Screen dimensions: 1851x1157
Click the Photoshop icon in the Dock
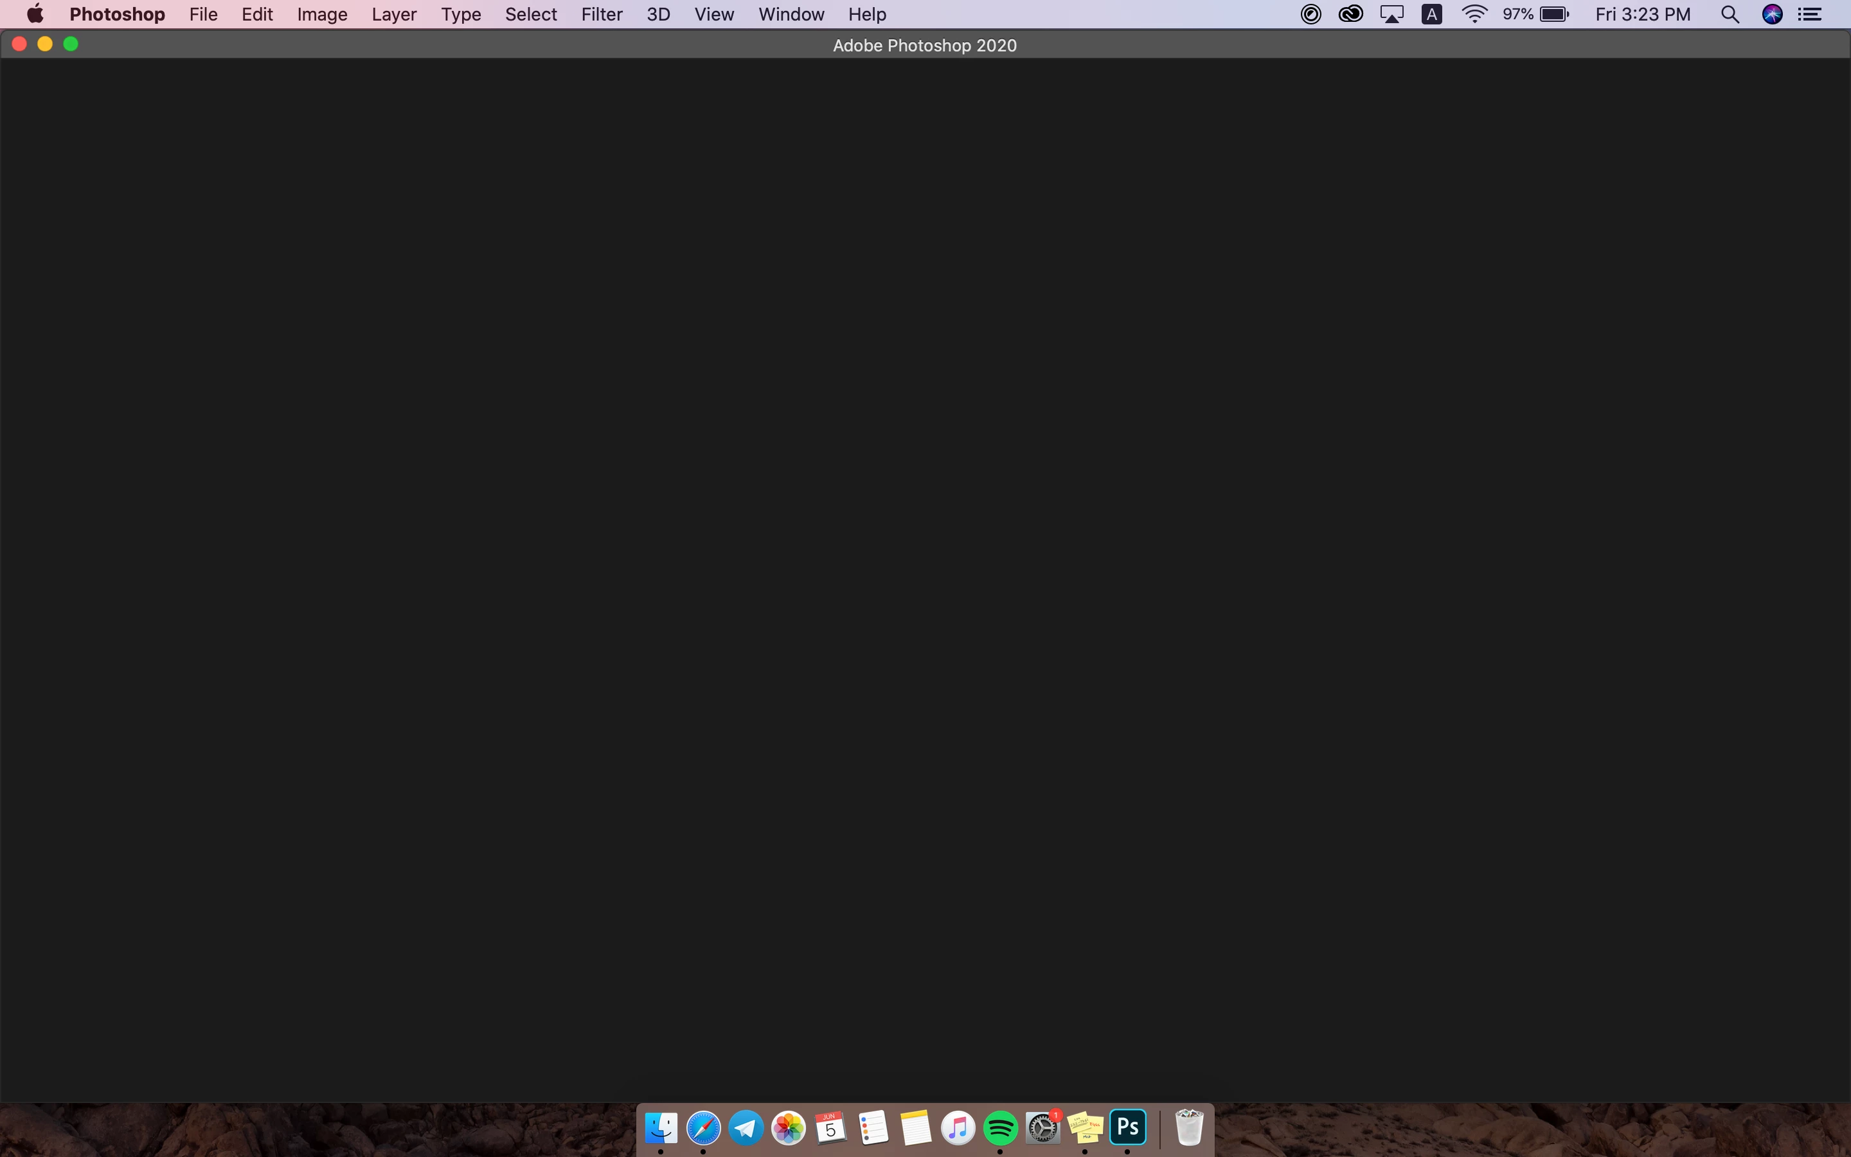click(1127, 1127)
